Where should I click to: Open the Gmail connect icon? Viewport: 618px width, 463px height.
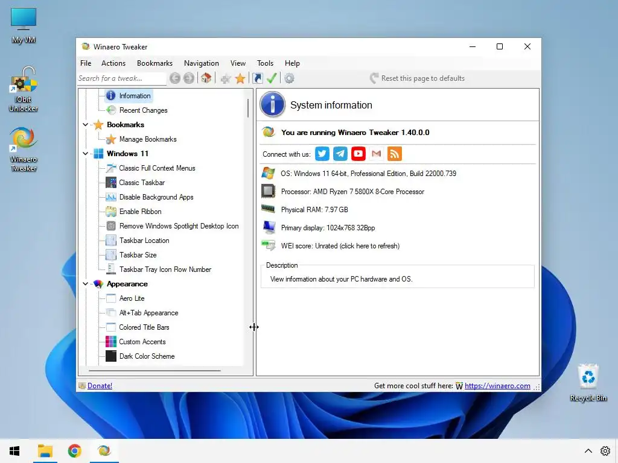(377, 154)
